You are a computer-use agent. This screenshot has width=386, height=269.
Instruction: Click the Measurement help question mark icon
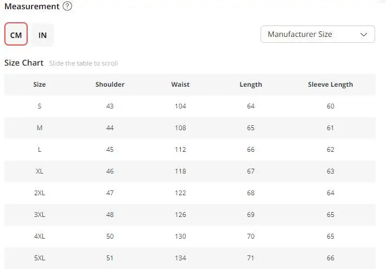tap(67, 7)
